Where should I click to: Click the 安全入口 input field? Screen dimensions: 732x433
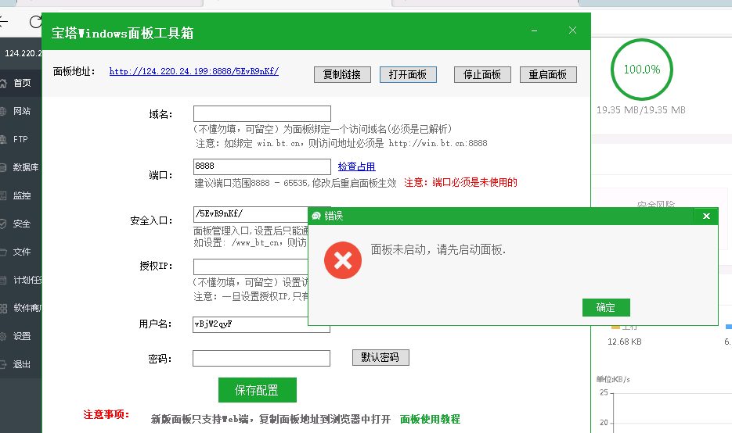(x=251, y=214)
